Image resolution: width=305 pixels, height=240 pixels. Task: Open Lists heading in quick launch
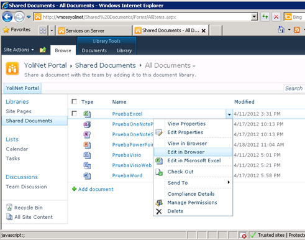[x=12, y=139]
